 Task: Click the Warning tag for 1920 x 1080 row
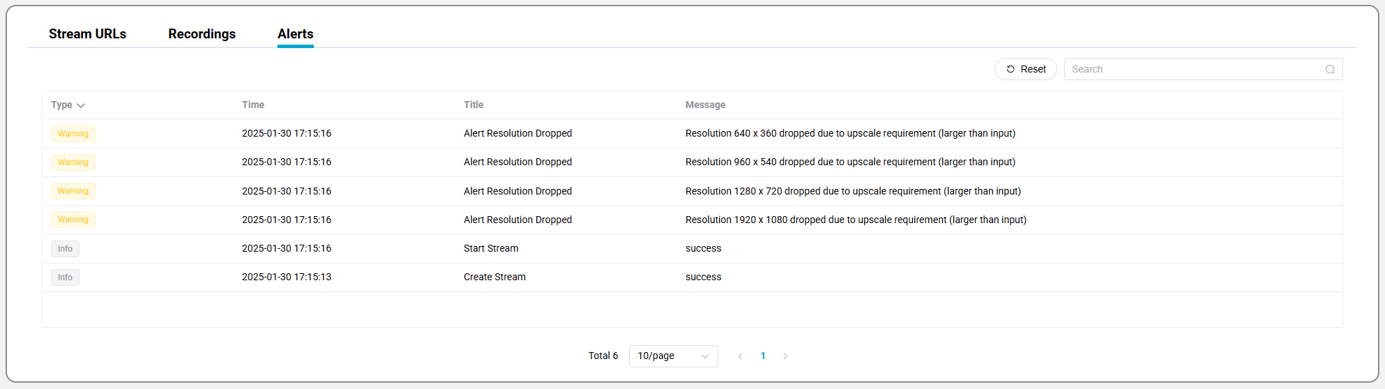pos(73,220)
